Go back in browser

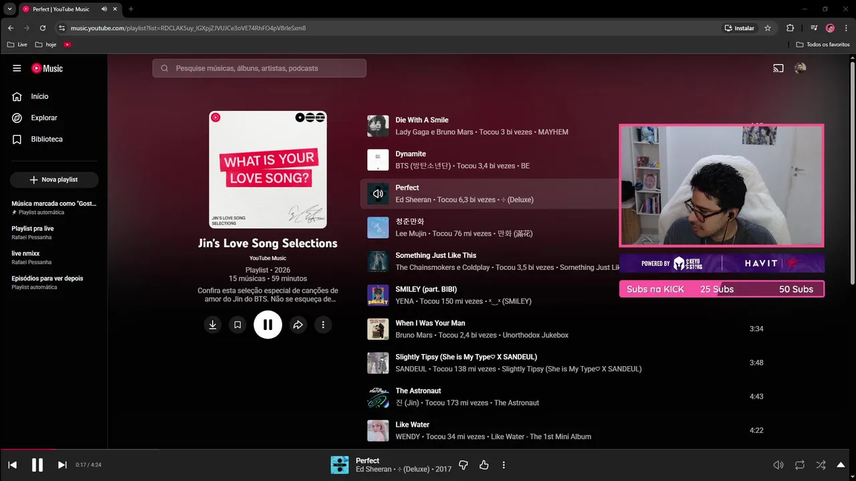11,28
